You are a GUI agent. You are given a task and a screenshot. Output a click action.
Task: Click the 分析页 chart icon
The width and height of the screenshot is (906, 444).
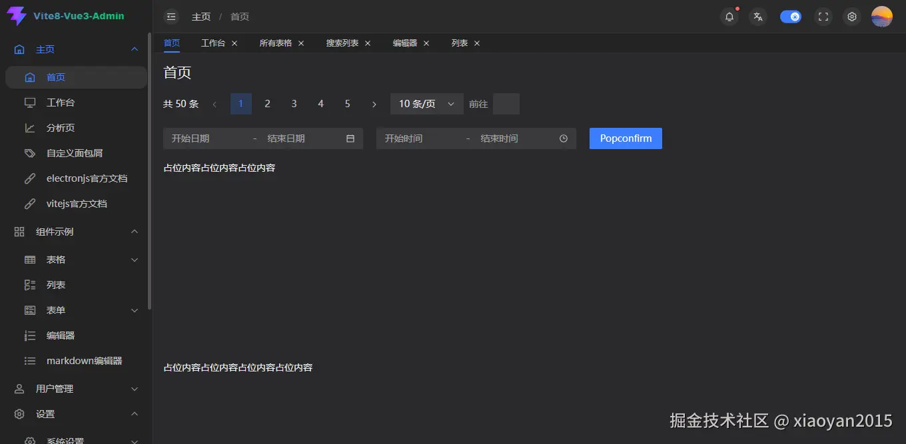coord(29,128)
